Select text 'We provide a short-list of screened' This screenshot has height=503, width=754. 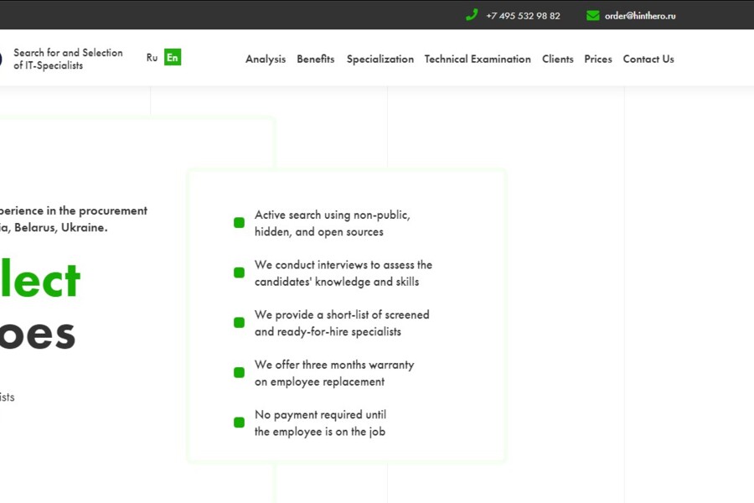(x=342, y=315)
